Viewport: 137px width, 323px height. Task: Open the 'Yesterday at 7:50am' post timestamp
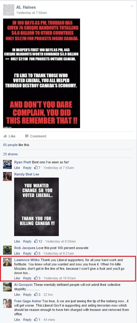point(32,13)
